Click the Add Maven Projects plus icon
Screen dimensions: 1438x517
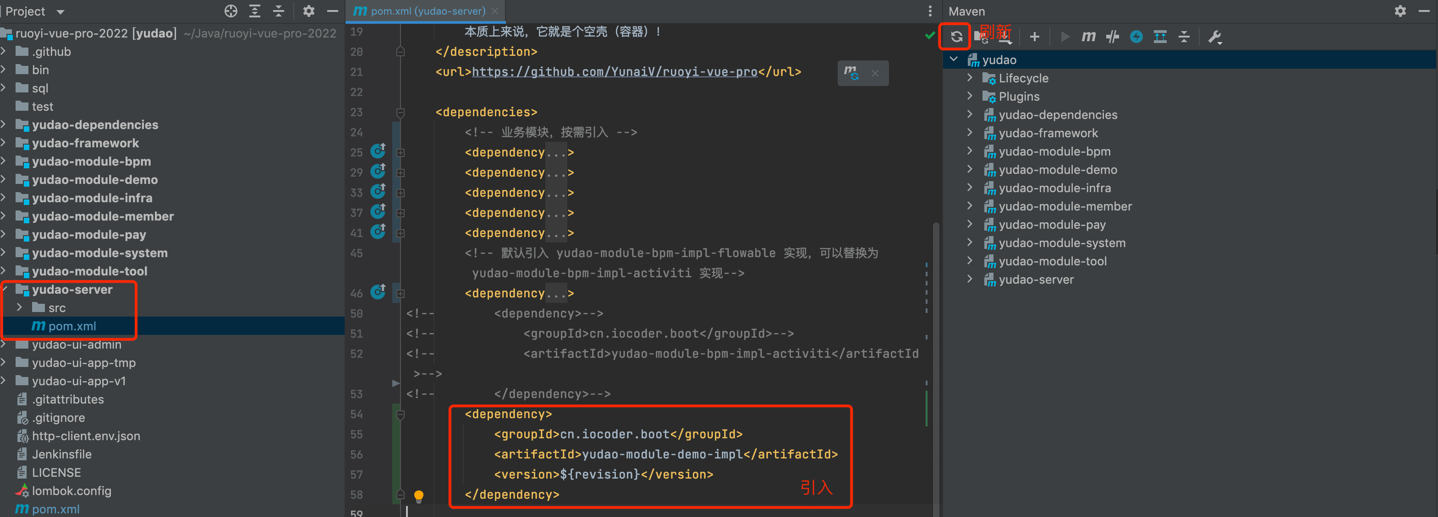tap(1034, 37)
